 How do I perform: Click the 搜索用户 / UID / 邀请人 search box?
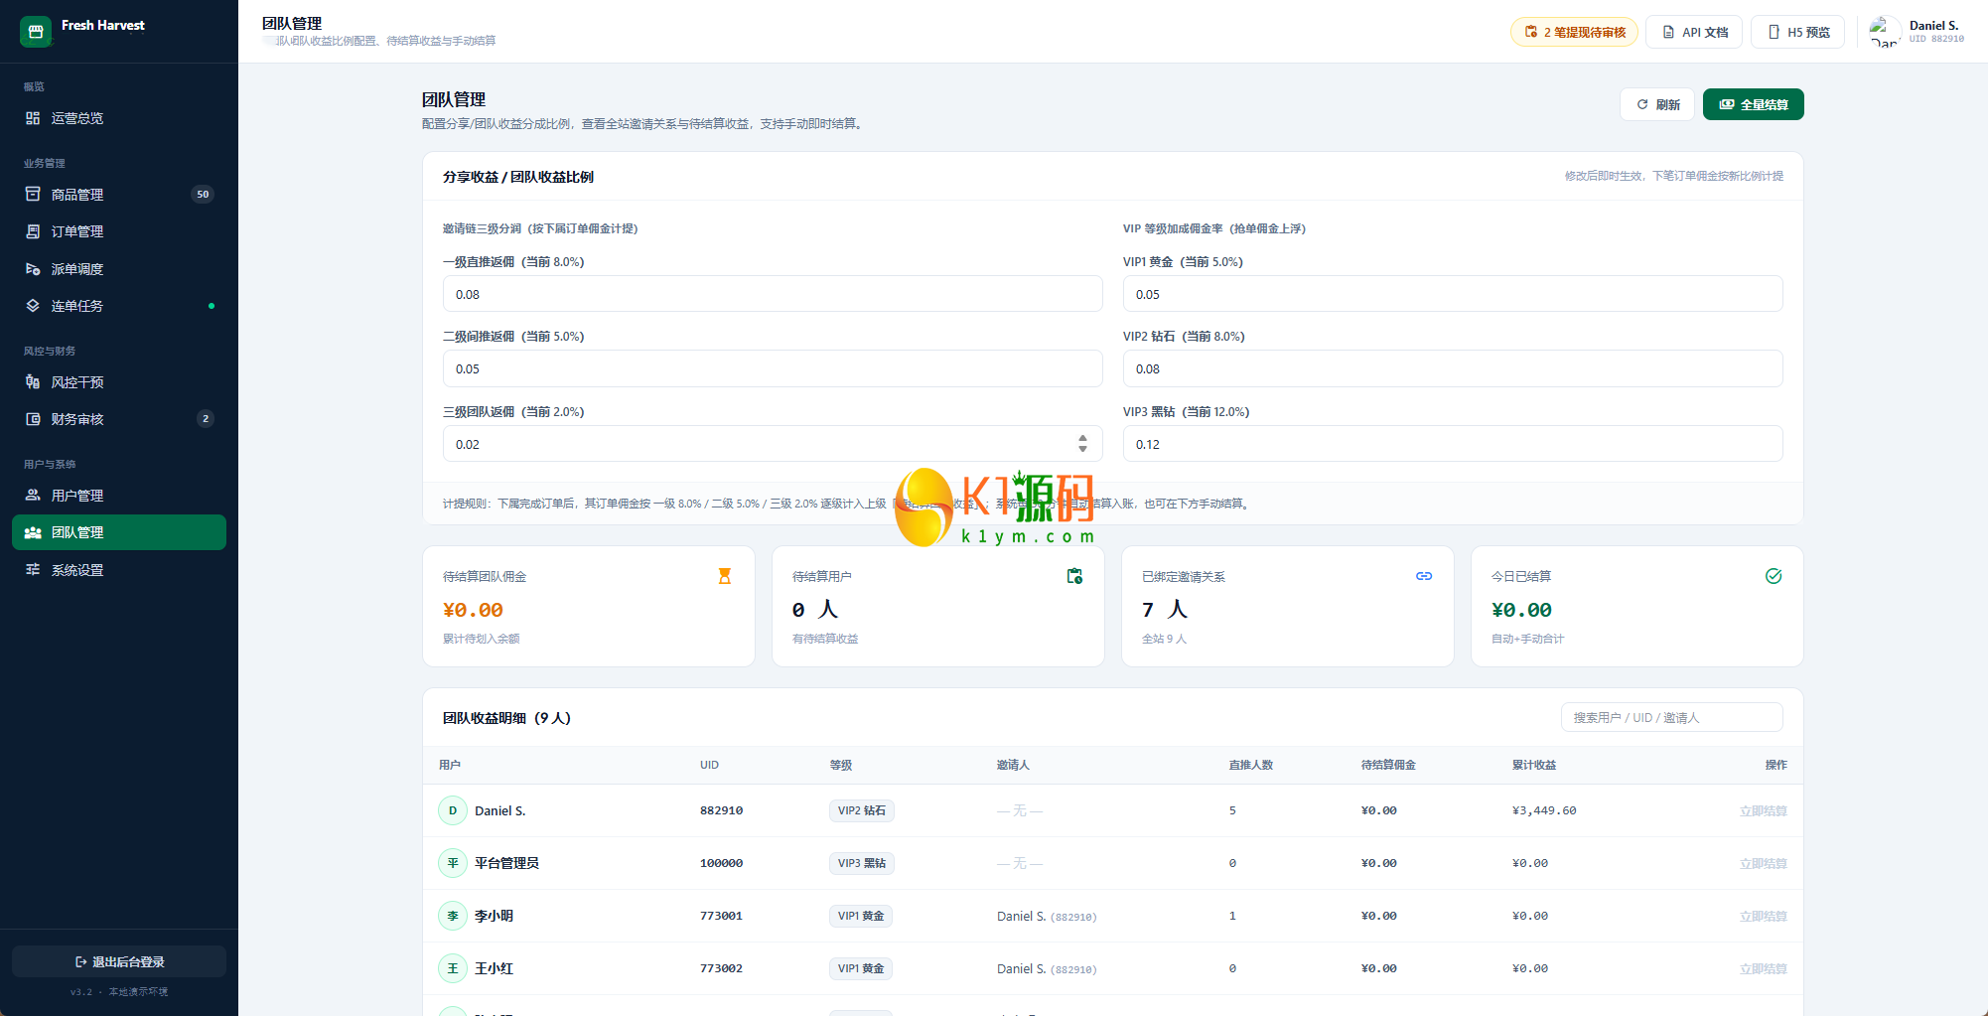1672,717
